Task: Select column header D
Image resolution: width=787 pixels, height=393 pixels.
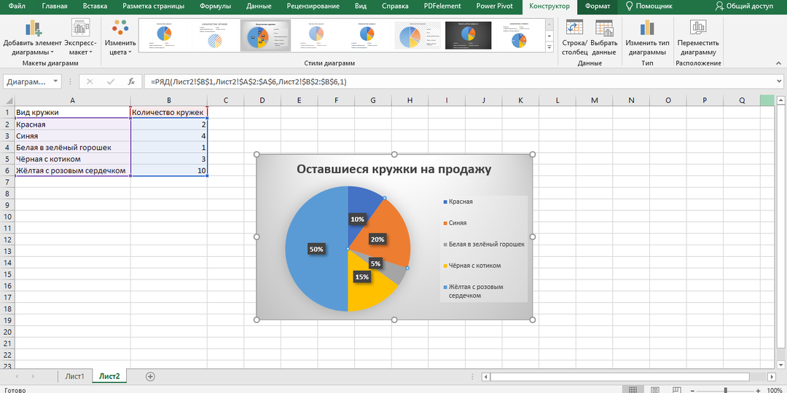Action: click(x=262, y=100)
